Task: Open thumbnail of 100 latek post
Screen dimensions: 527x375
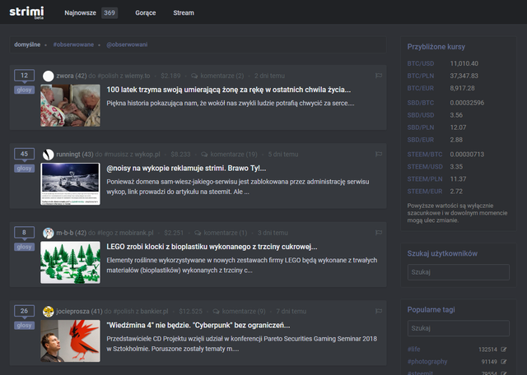Action: click(70, 105)
